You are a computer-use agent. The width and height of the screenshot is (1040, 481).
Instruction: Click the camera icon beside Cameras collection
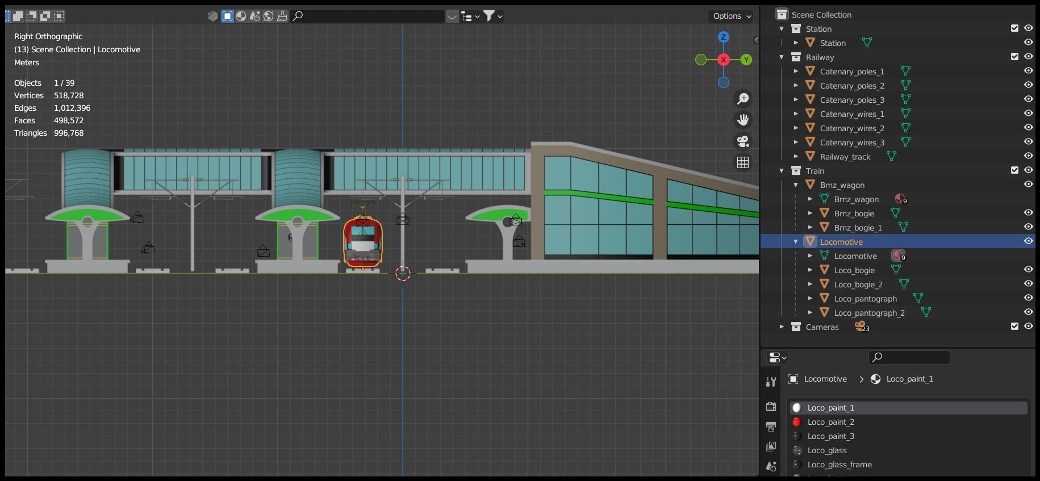click(862, 327)
